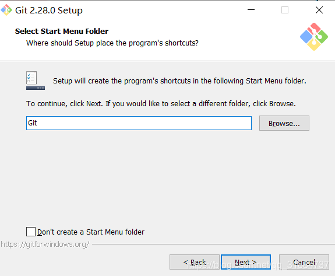Open the Browse folder dialog
This screenshot has width=335, height=276.
click(x=284, y=123)
